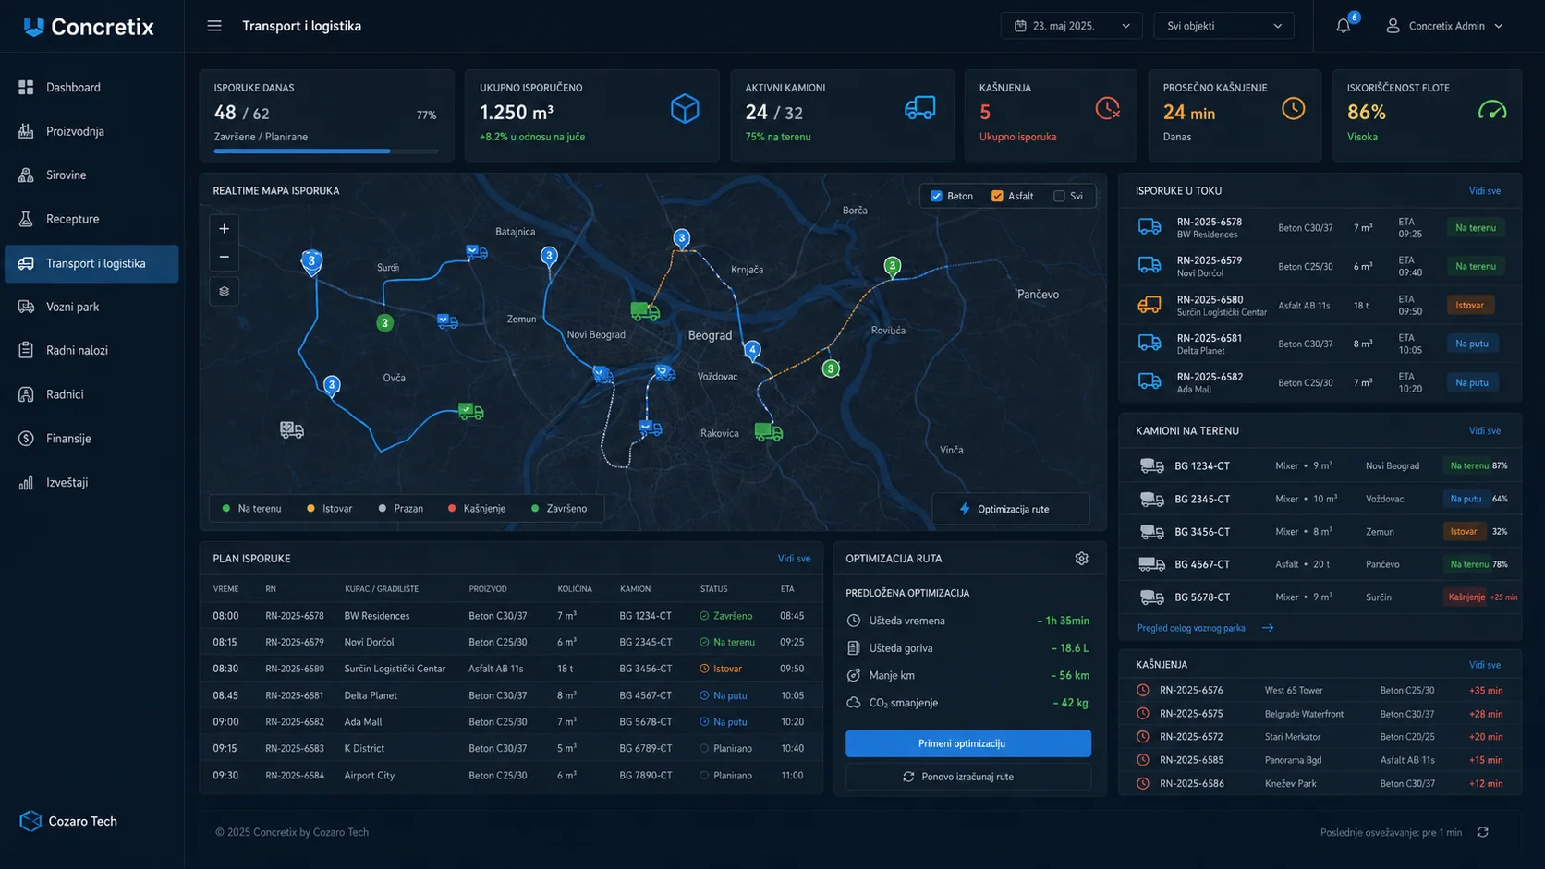Open Izveštaji reports page
The width and height of the screenshot is (1545, 869).
click(91, 482)
